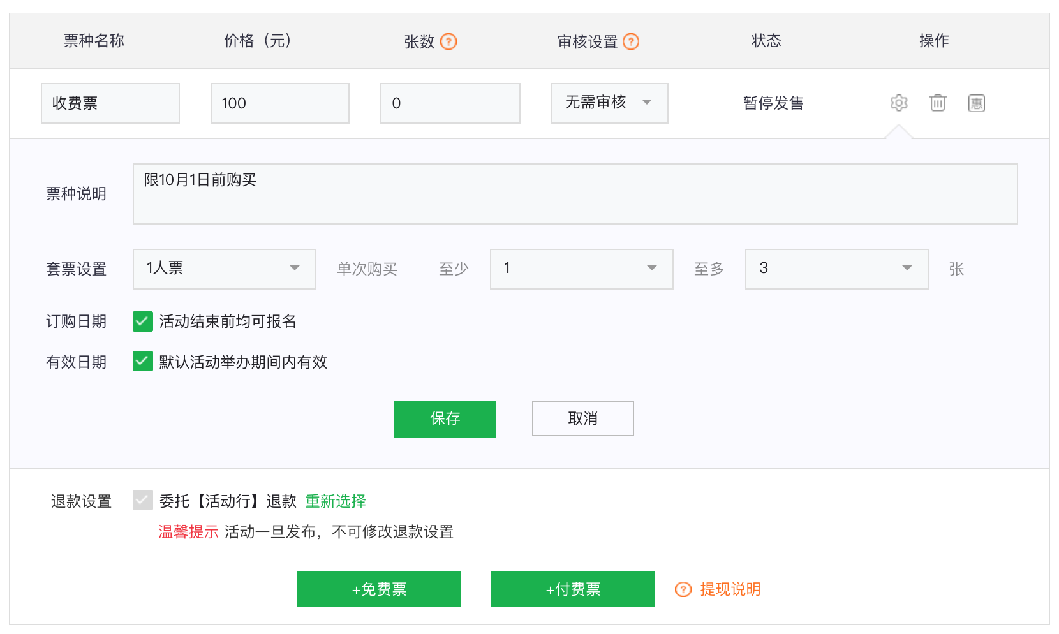The image size is (1059, 634).
Task: Click the 票种说明 text area
Action: [x=574, y=194]
